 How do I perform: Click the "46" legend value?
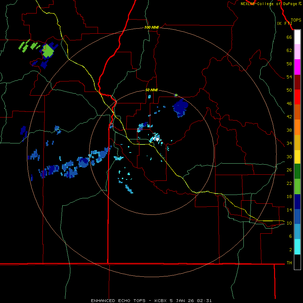point(289,103)
